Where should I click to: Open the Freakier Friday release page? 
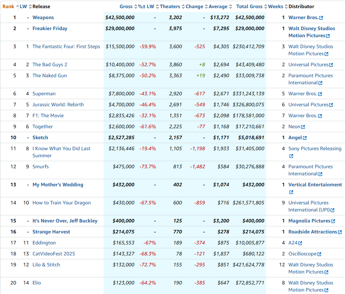click(50, 28)
